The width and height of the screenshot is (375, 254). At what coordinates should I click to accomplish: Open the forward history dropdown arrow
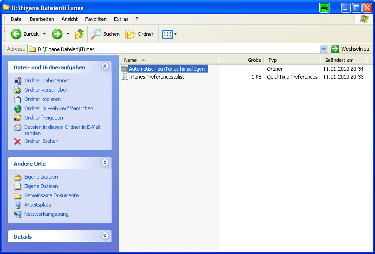point(68,34)
